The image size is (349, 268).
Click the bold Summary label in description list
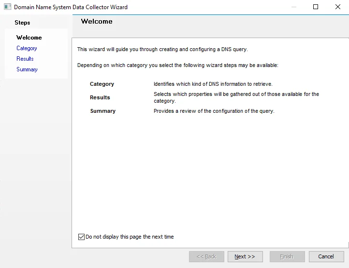pyautogui.click(x=103, y=111)
